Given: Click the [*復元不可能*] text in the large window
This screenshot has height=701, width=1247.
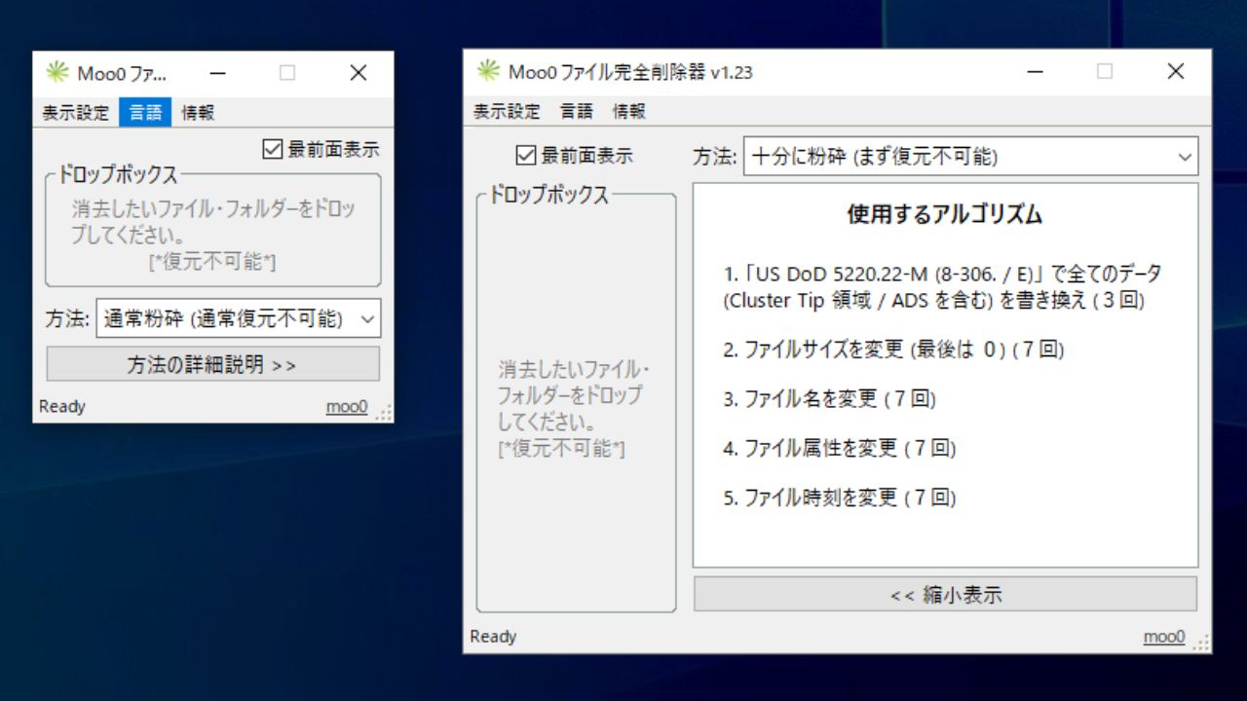Looking at the screenshot, I should tap(561, 449).
